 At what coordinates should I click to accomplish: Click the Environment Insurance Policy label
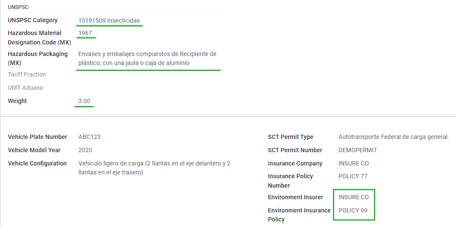click(299, 215)
